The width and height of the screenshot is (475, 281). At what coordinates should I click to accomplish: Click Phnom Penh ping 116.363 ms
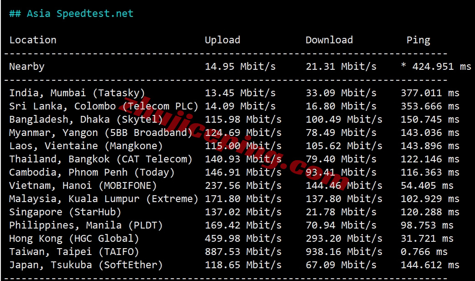pyautogui.click(x=430, y=172)
